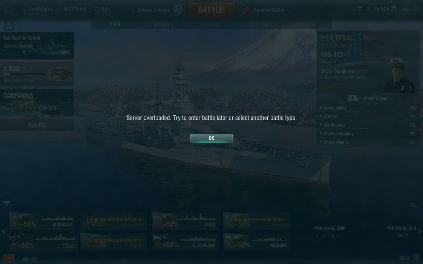Viewport: 423px width, 264px height.
Task: Move the ship carousel to the right
Action: [x=420, y=231]
